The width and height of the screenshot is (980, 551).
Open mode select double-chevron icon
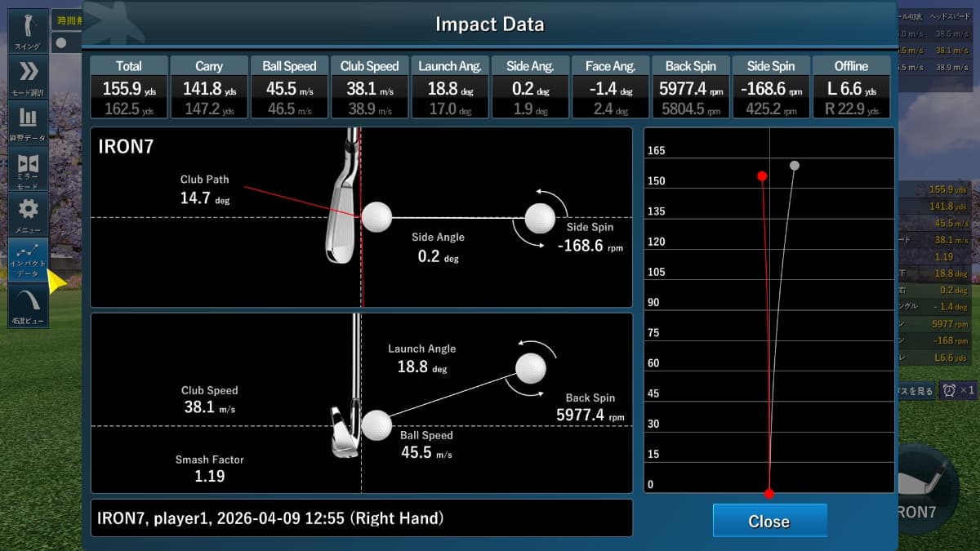tap(29, 76)
